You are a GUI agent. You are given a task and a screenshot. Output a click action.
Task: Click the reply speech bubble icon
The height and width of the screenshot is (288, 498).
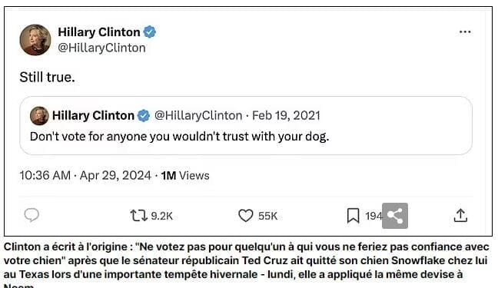tap(32, 215)
